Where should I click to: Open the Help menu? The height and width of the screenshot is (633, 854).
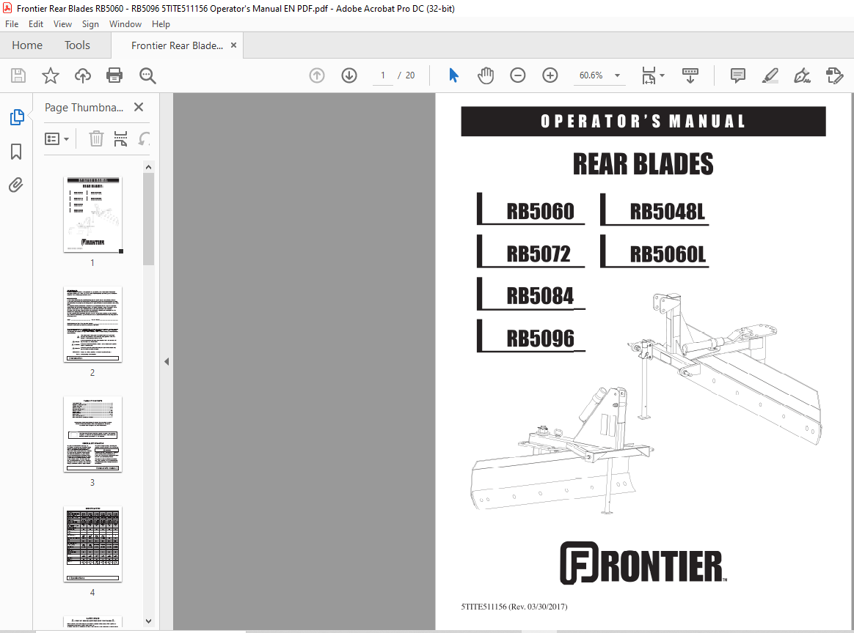tap(161, 24)
